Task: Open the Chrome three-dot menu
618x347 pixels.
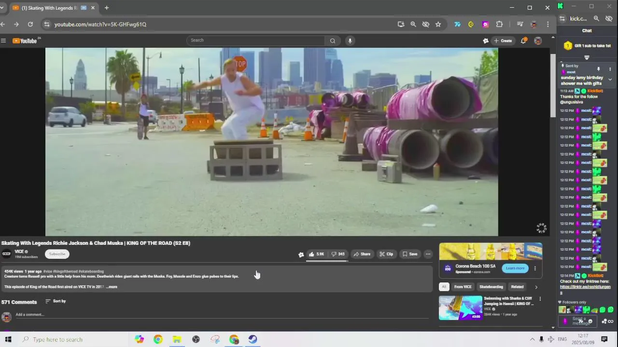Action: click(x=548, y=24)
